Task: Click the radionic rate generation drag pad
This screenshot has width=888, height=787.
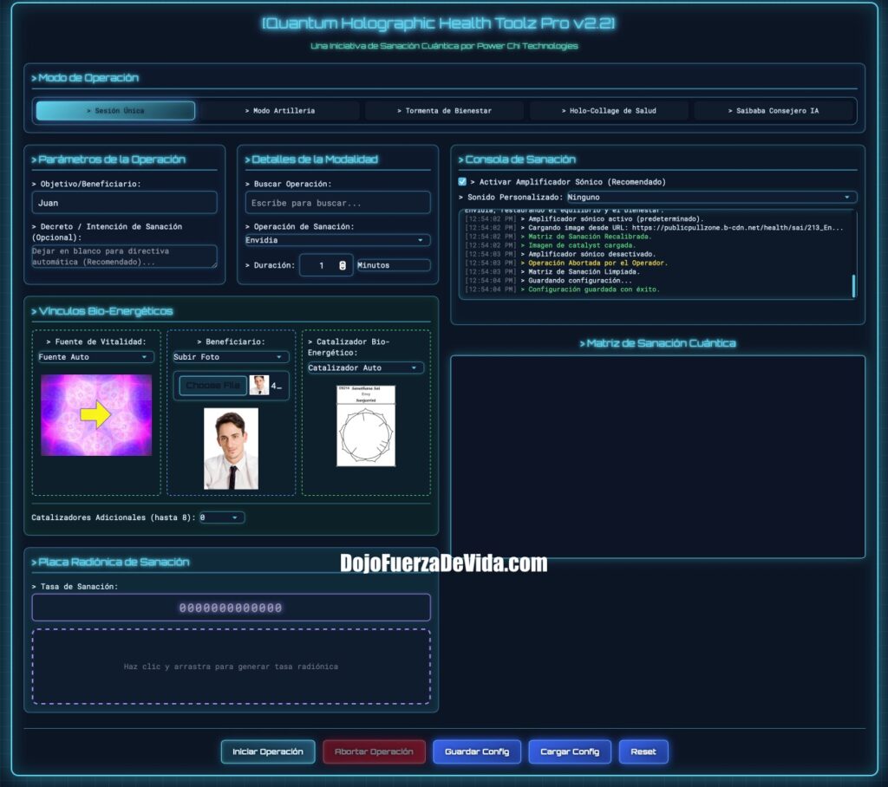Action: click(231, 667)
